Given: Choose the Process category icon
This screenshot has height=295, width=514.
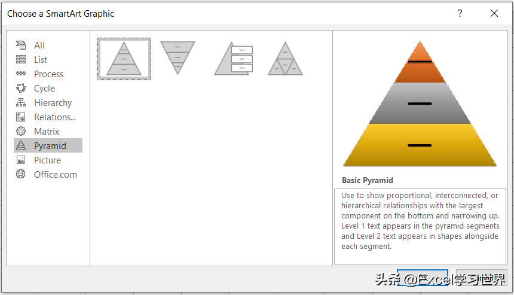Looking at the screenshot, I should click(21, 74).
